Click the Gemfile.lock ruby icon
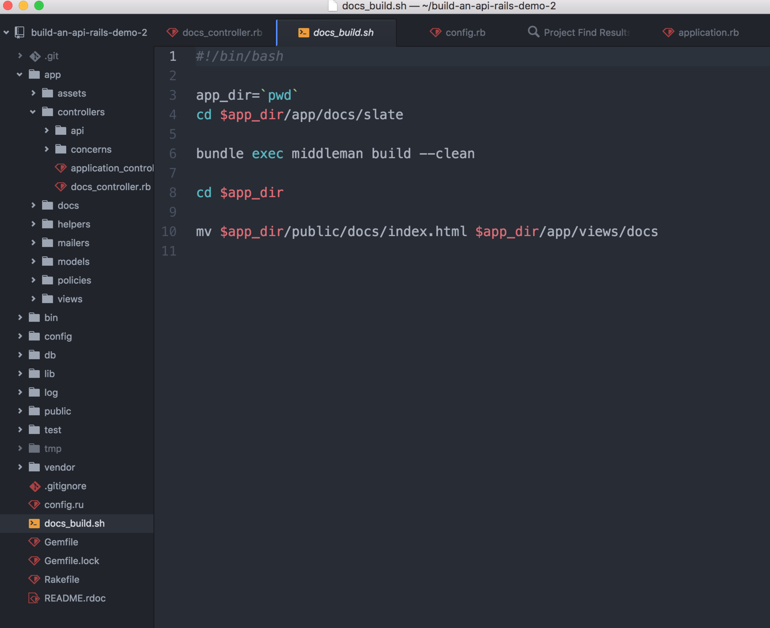 pyautogui.click(x=34, y=561)
